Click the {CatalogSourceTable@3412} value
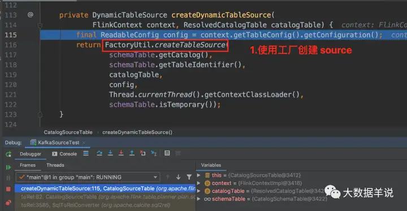Screen dimensions: 407x211 tap(264, 175)
